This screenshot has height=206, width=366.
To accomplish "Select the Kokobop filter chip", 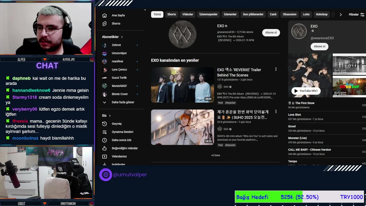I will 322,14.
